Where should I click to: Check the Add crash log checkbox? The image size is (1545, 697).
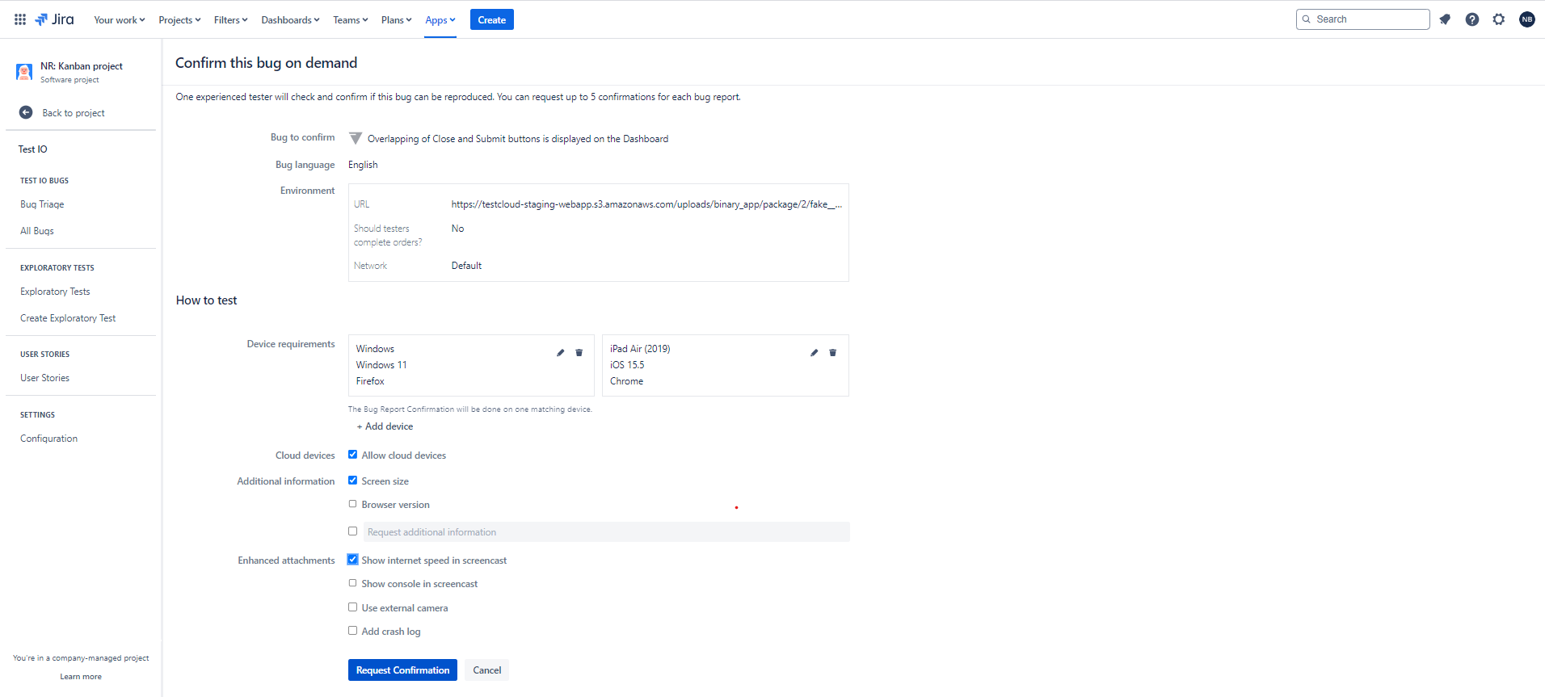(352, 631)
